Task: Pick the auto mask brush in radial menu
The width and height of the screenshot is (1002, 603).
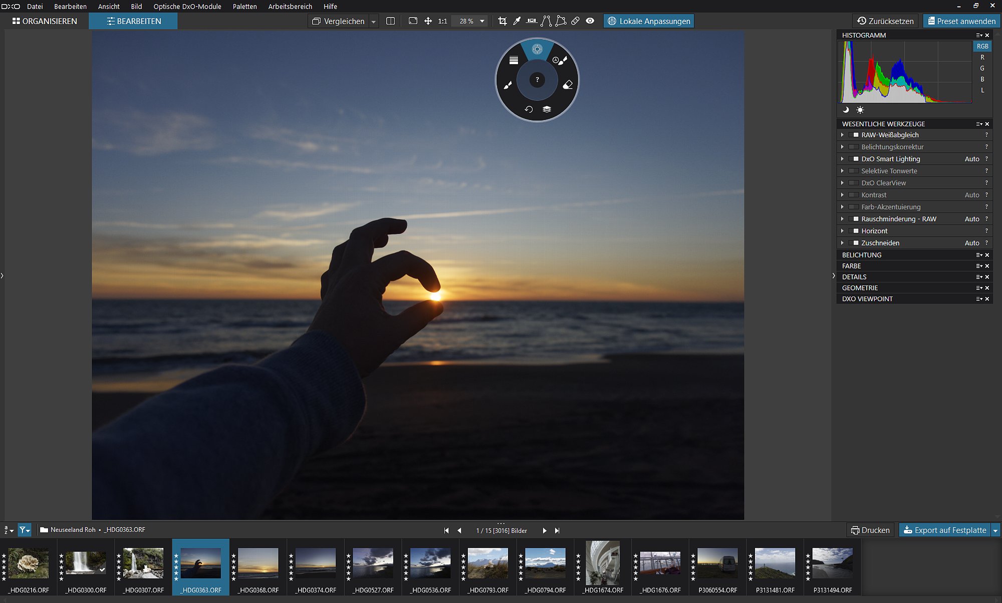Action: point(560,61)
